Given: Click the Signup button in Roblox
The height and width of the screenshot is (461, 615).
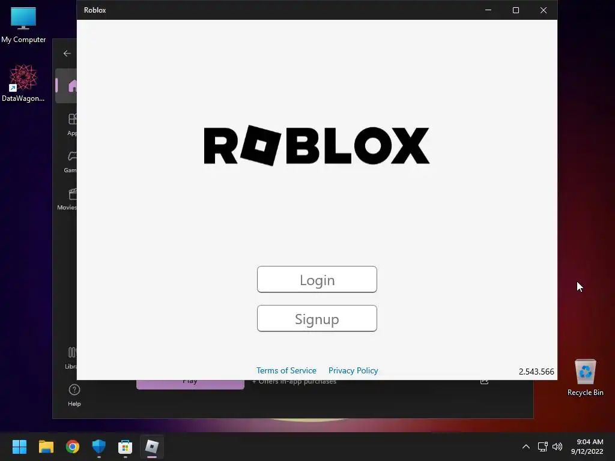Looking at the screenshot, I should pyautogui.click(x=317, y=318).
